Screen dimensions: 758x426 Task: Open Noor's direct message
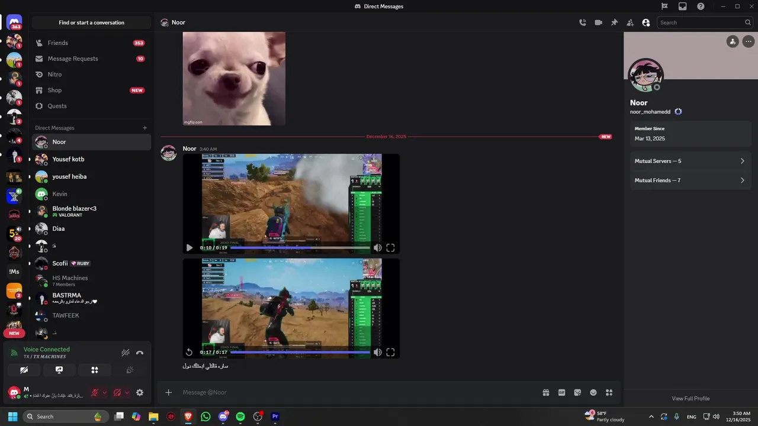(x=92, y=142)
